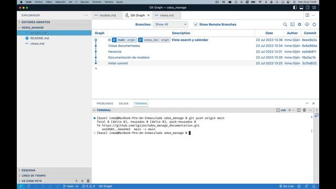336x189 pixels.
Task: Close the Git Graph tab
Action: [148, 15]
